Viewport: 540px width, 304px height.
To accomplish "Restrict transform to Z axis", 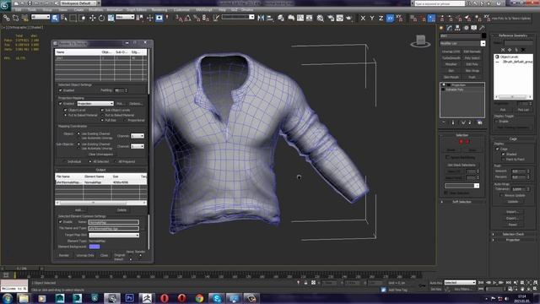I will (x=381, y=18).
